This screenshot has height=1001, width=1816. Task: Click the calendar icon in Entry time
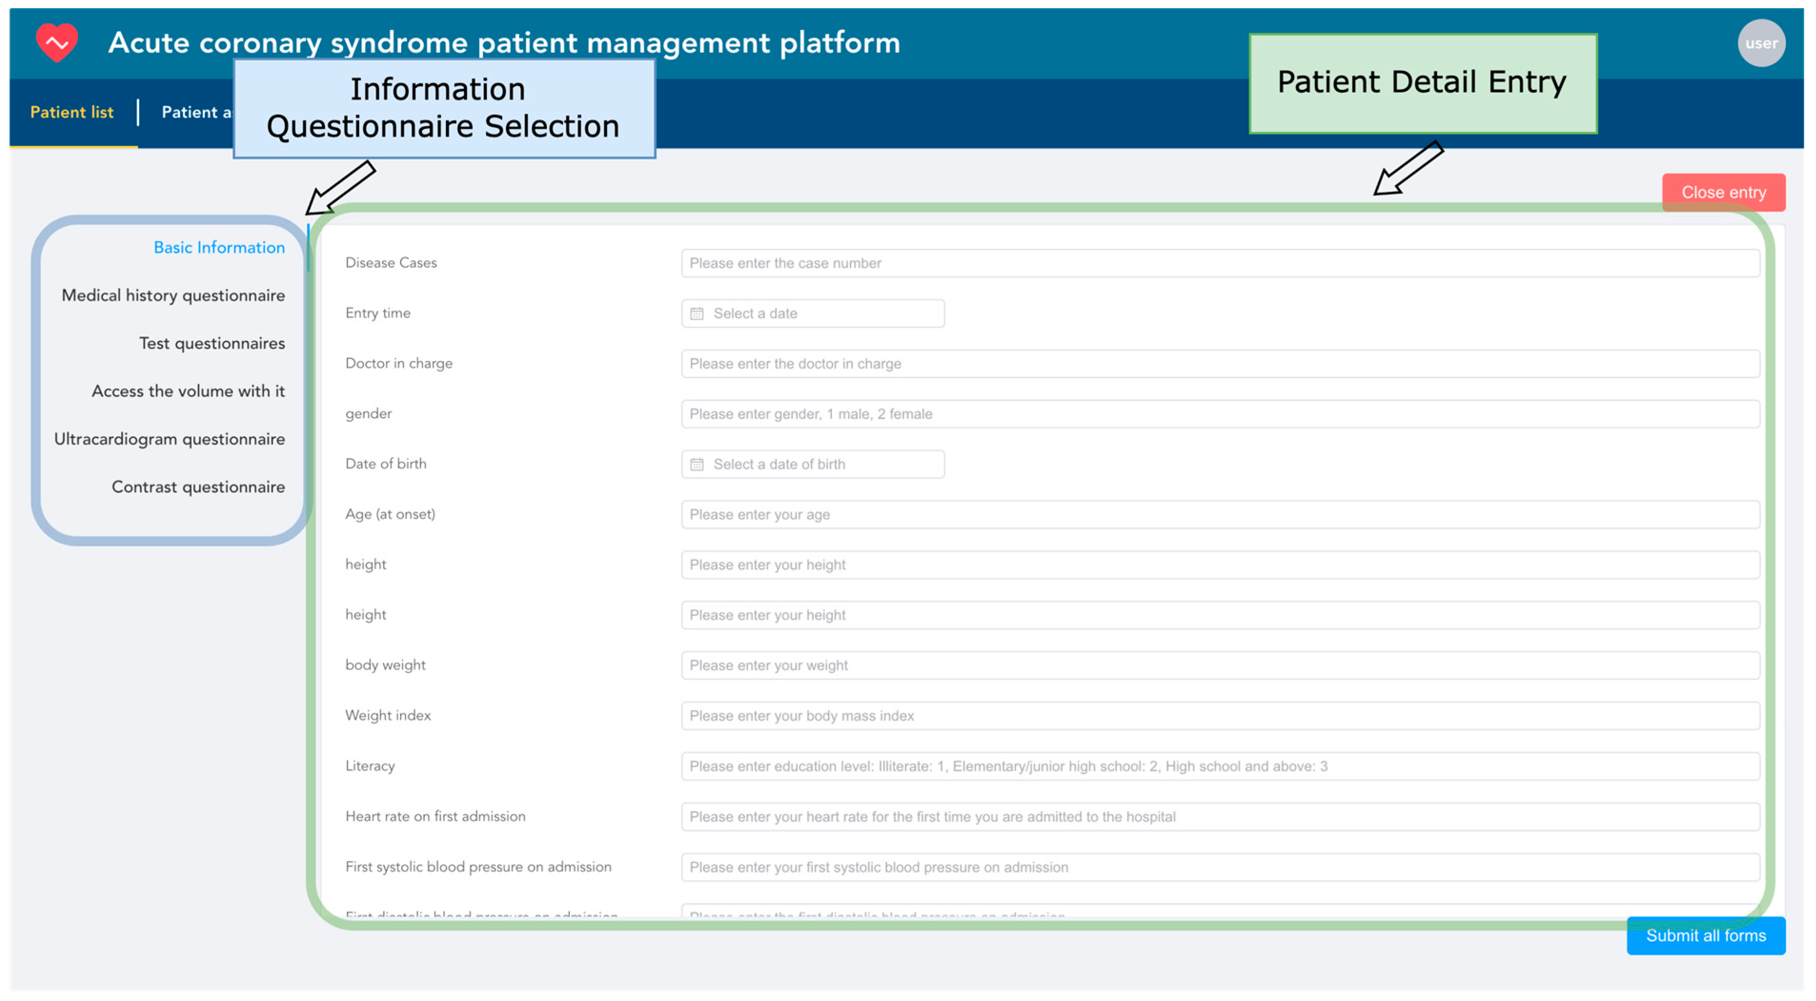[x=696, y=314]
